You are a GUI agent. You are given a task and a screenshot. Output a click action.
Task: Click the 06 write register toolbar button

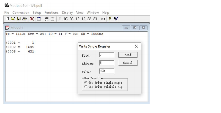[72, 19]
